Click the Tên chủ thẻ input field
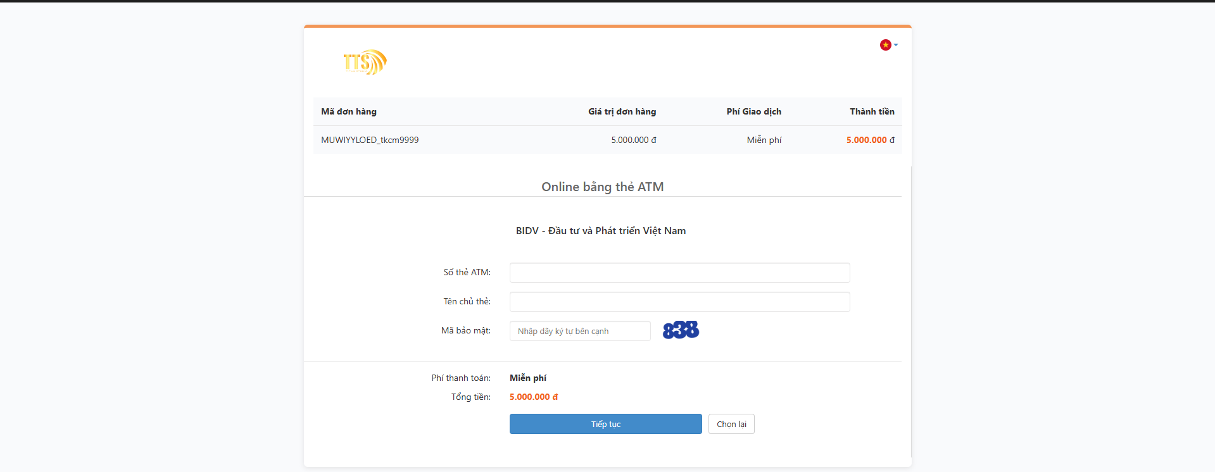The width and height of the screenshot is (1215, 472). [x=679, y=302]
